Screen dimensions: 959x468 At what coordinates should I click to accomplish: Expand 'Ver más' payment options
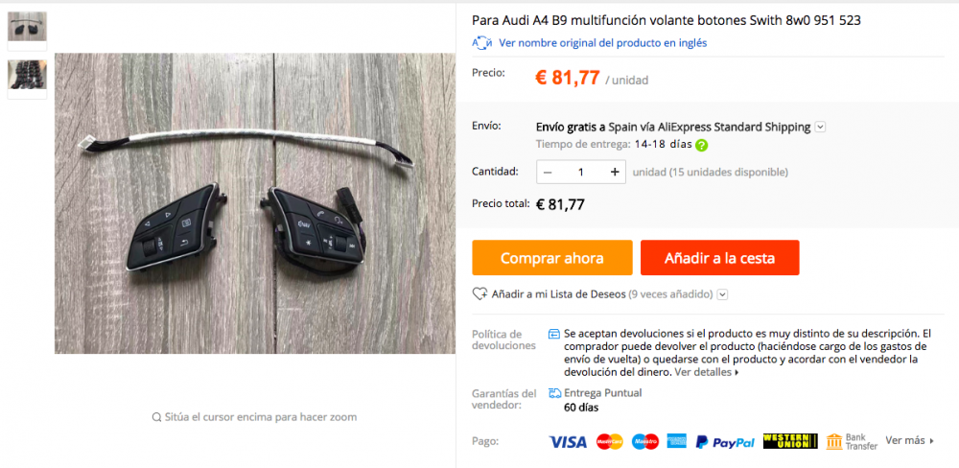pyautogui.click(x=909, y=440)
